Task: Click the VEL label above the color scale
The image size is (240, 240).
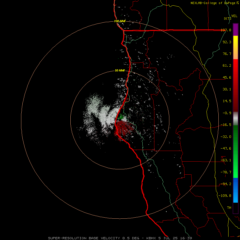Action: tap(234, 16)
